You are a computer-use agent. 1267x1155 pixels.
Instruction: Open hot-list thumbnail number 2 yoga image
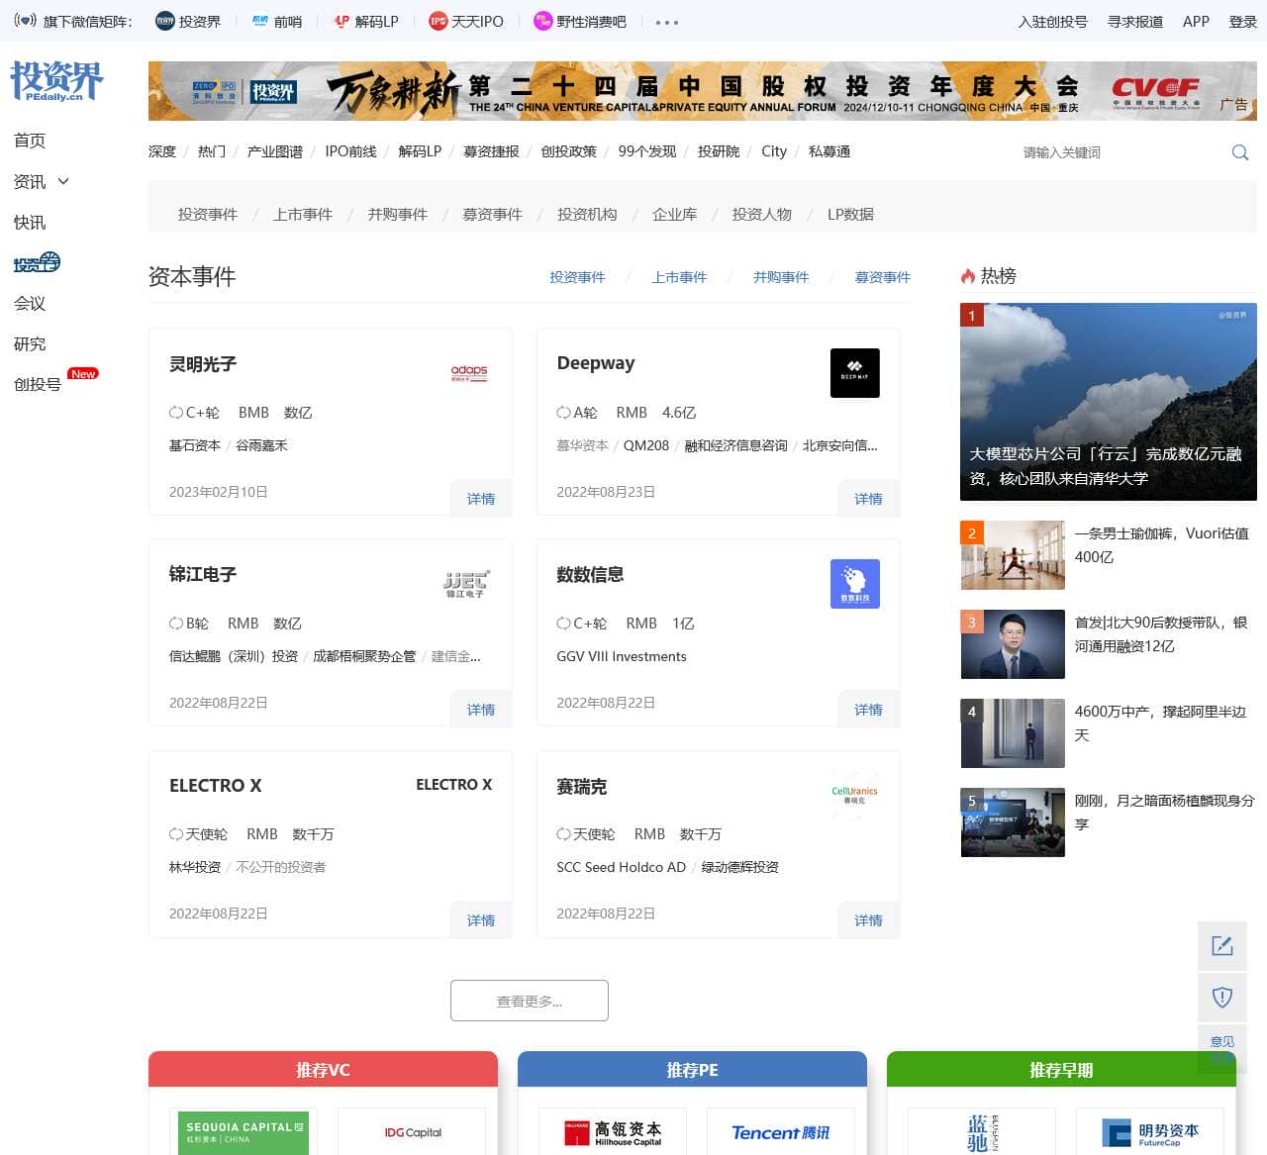click(1013, 555)
